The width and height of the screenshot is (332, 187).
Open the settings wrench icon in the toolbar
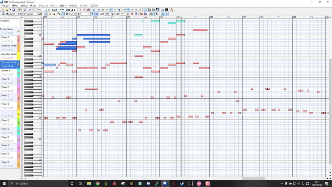click(172, 10)
